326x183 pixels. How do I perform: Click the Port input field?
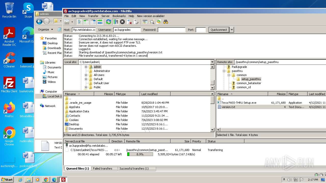tap(201, 30)
